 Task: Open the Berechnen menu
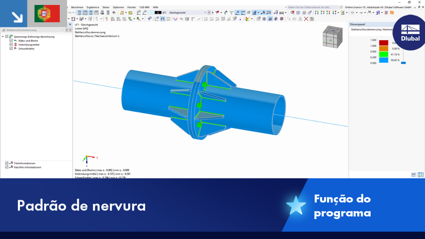(77, 7)
